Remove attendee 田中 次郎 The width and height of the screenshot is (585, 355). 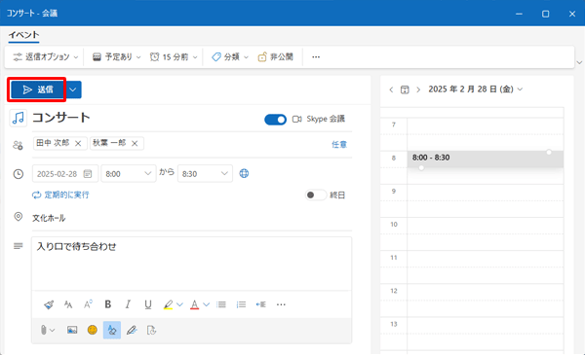[x=78, y=144]
